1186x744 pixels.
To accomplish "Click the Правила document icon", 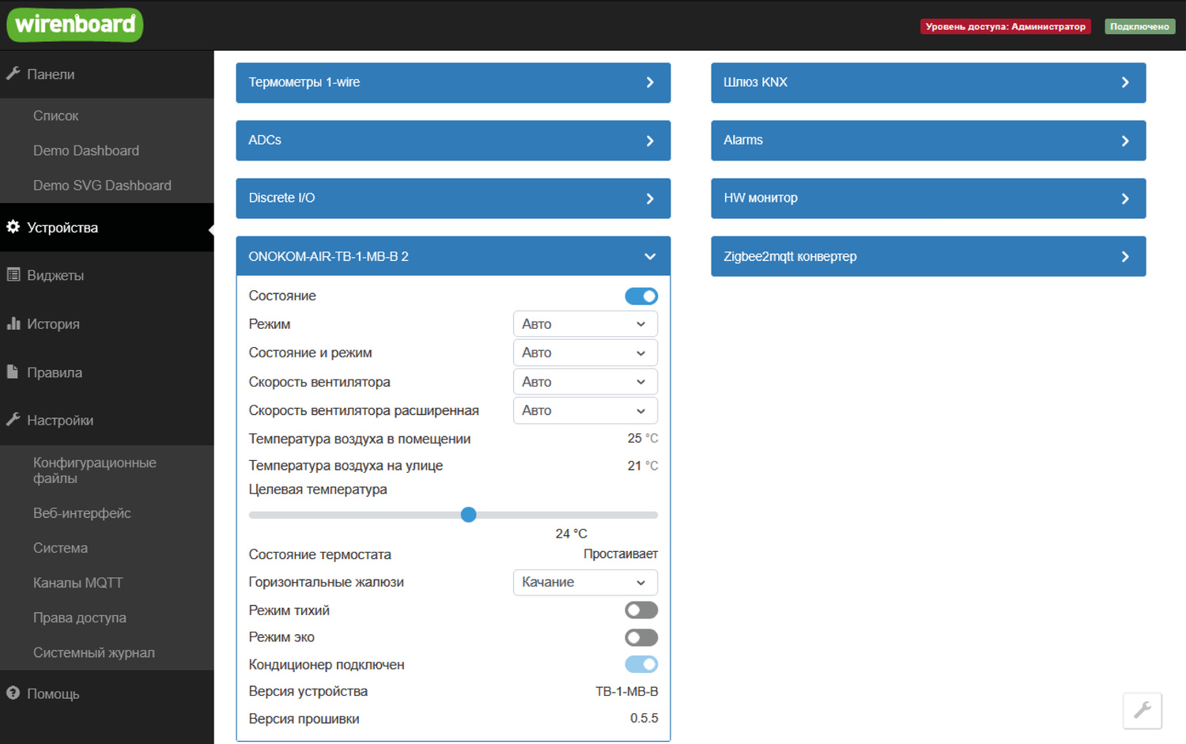I will point(13,372).
